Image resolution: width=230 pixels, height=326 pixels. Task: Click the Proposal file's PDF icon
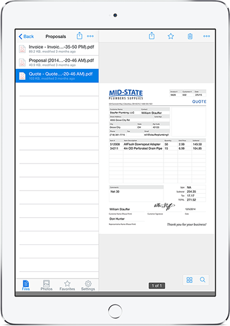click(22, 62)
